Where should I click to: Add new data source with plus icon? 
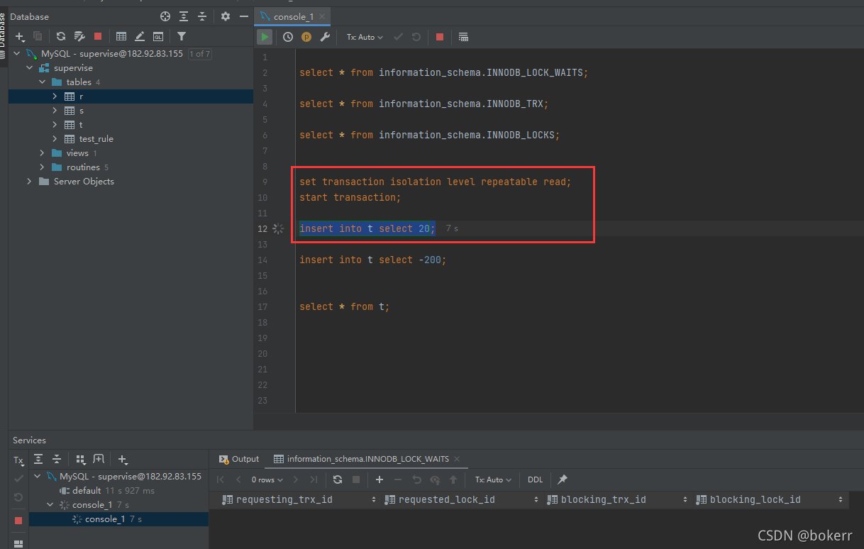(21, 36)
